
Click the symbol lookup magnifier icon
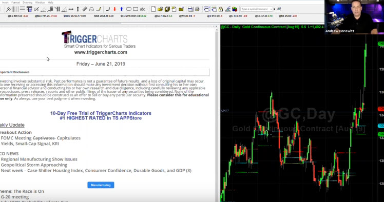click(x=279, y=9)
